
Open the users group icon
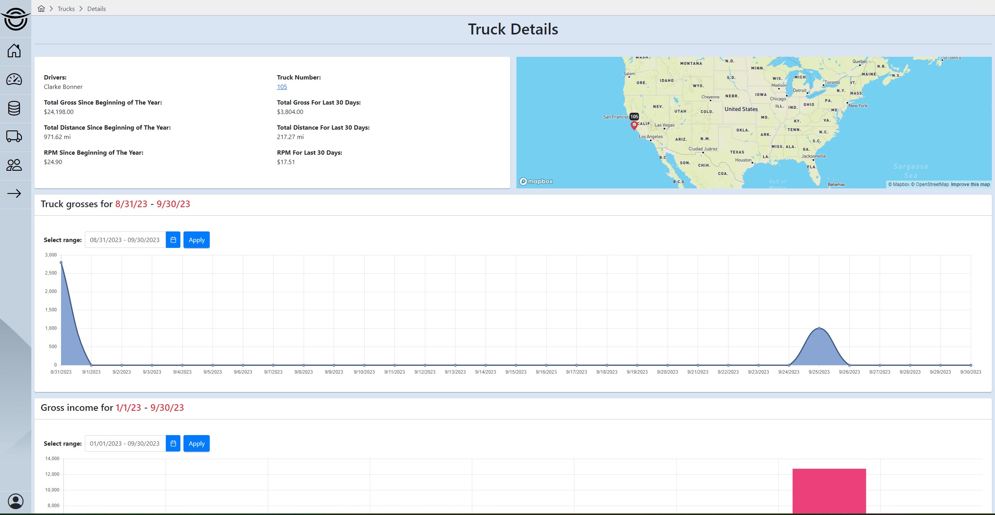coord(14,165)
